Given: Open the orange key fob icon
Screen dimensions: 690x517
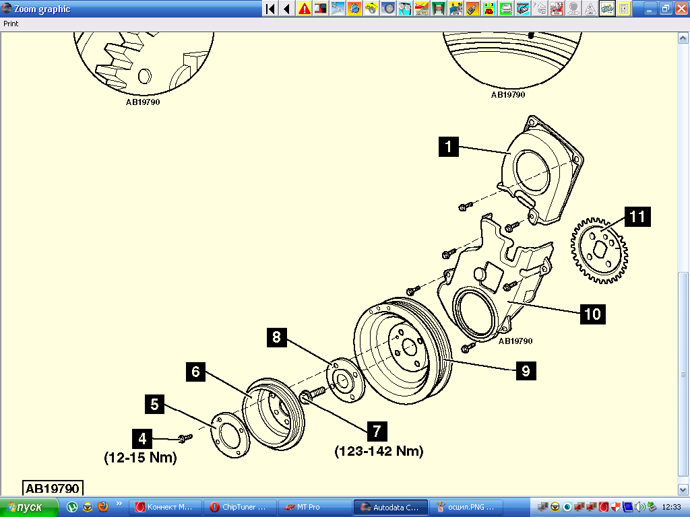Looking at the screenshot, I should pos(472,8).
